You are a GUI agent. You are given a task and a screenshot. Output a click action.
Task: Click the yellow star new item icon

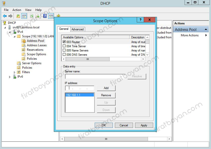point(58,16)
